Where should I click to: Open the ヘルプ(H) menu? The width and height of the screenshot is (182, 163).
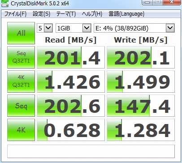click(92, 14)
